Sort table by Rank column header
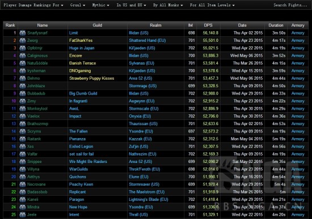 pyautogui.click(x=10, y=25)
